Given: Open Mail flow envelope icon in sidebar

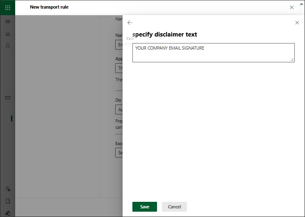Looking at the screenshot, I should pyautogui.click(x=8, y=98).
